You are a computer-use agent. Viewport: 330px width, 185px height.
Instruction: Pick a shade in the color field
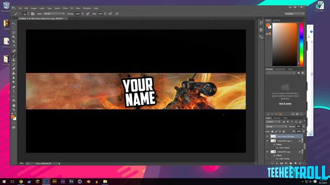[x=285, y=44]
